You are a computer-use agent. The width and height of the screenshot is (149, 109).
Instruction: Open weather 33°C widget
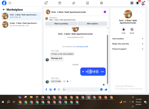pyautogui.click(x=123, y=102)
